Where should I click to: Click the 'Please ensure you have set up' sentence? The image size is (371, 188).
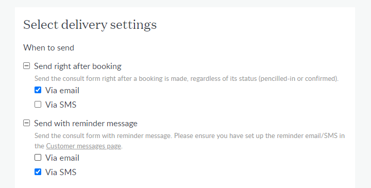tap(259, 136)
